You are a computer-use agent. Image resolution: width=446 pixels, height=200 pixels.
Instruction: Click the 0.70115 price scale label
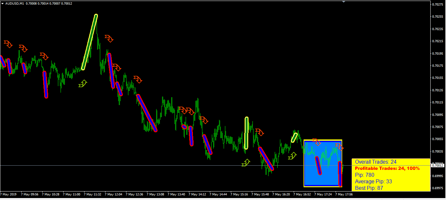pos(438,102)
